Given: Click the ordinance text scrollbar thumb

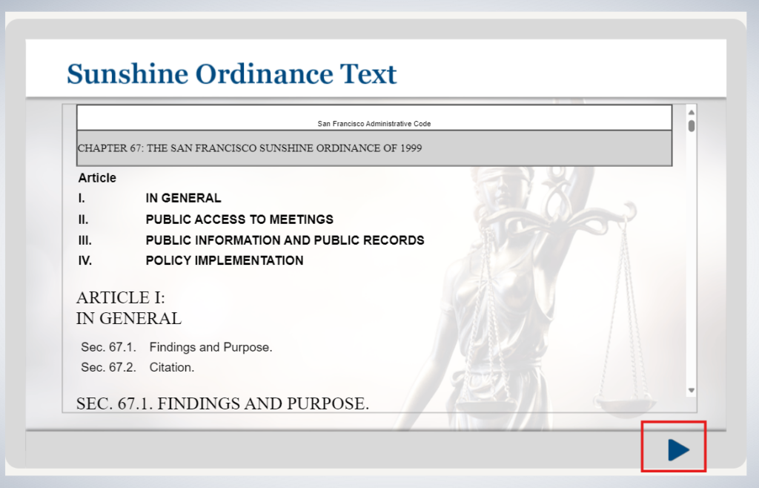Looking at the screenshot, I should click(x=692, y=126).
